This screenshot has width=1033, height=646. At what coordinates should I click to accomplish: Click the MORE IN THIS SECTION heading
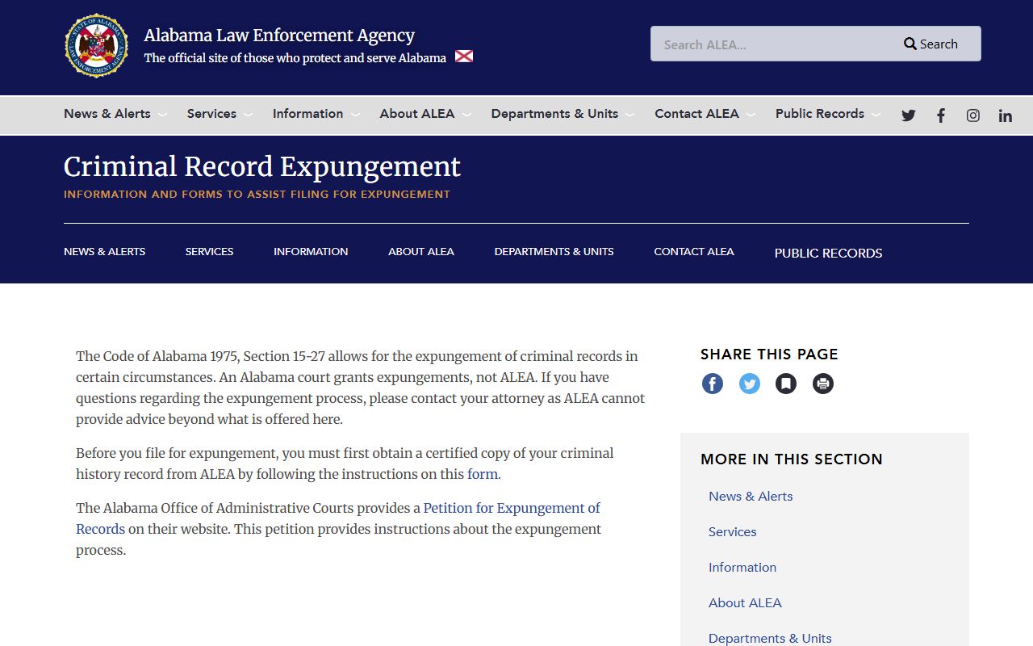(x=792, y=459)
